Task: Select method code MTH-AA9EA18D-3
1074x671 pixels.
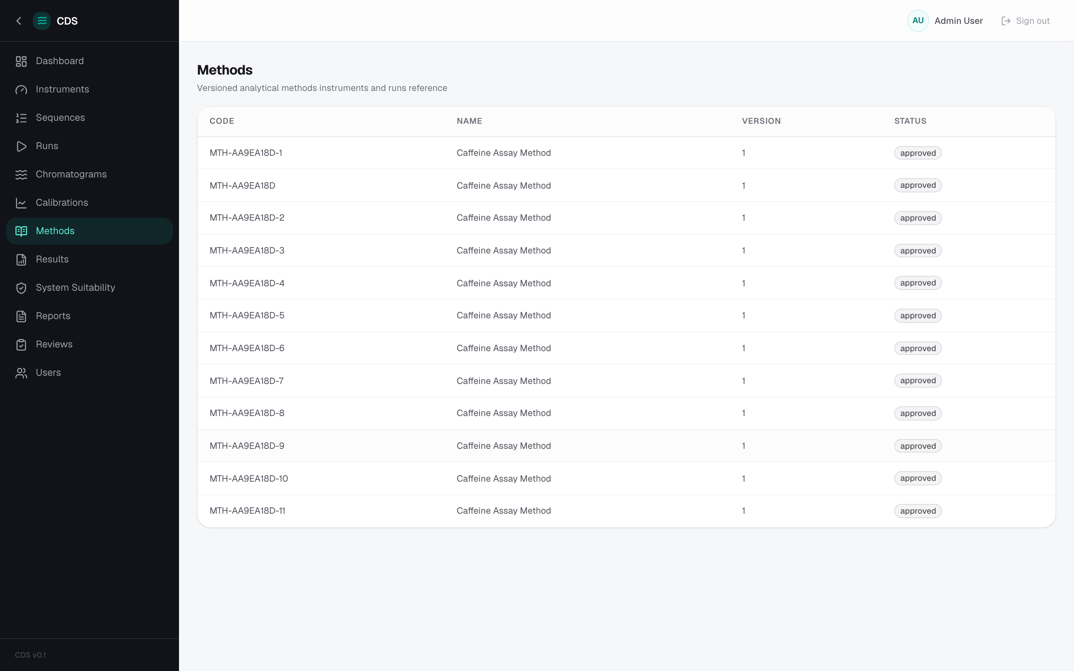Action: (247, 251)
